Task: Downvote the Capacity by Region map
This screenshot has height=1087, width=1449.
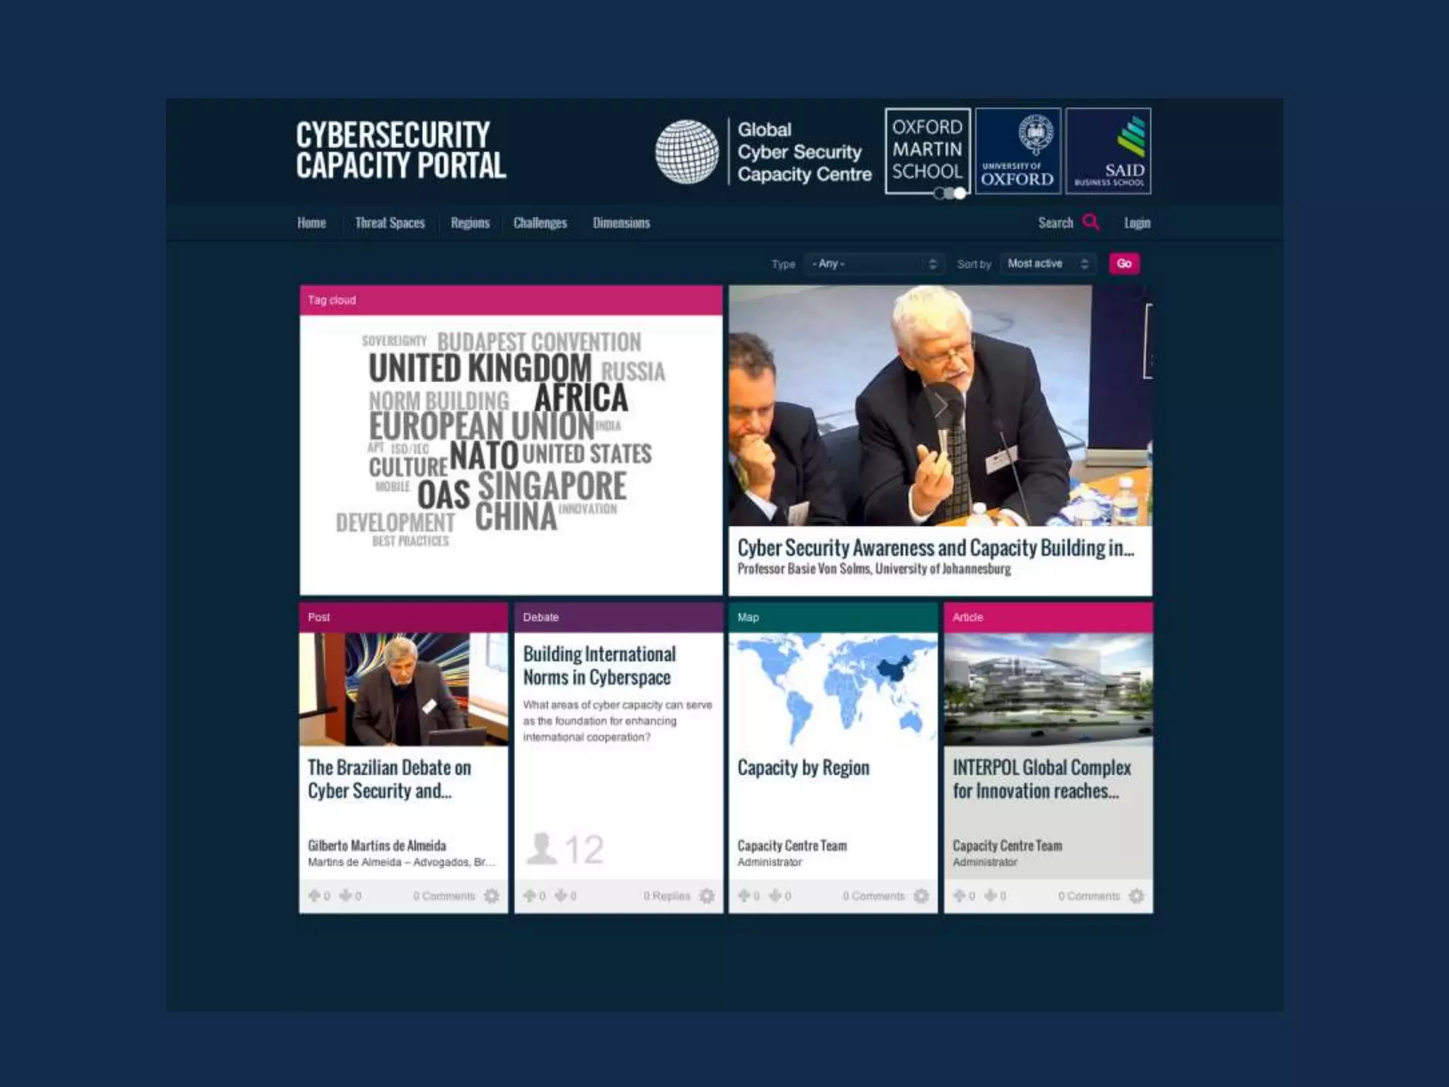Action: (x=775, y=895)
